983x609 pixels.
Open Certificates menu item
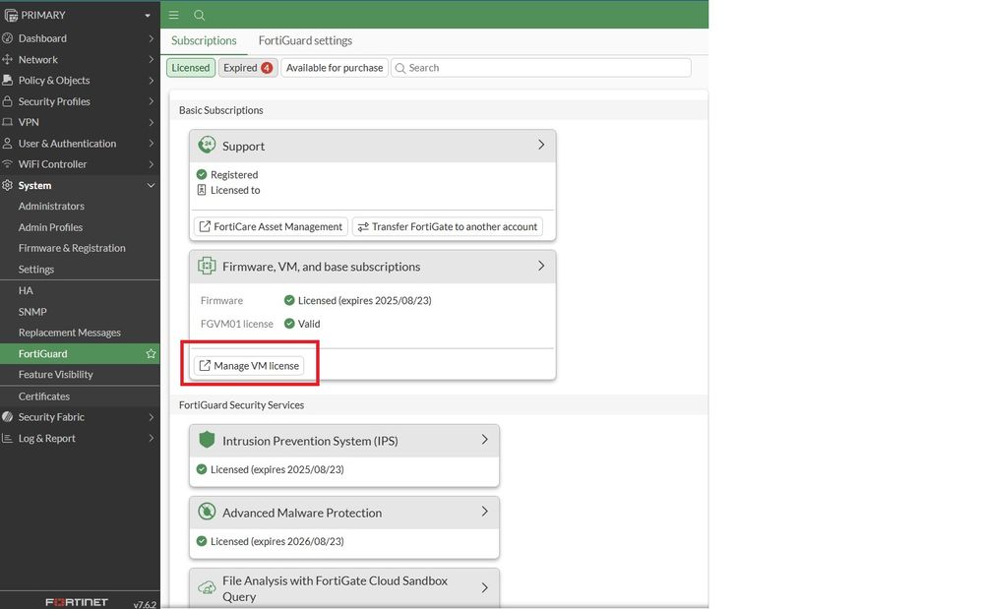pos(44,396)
